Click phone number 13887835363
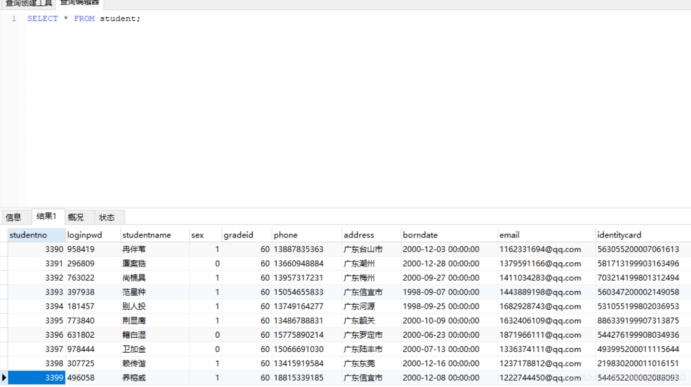 click(299, 250)
